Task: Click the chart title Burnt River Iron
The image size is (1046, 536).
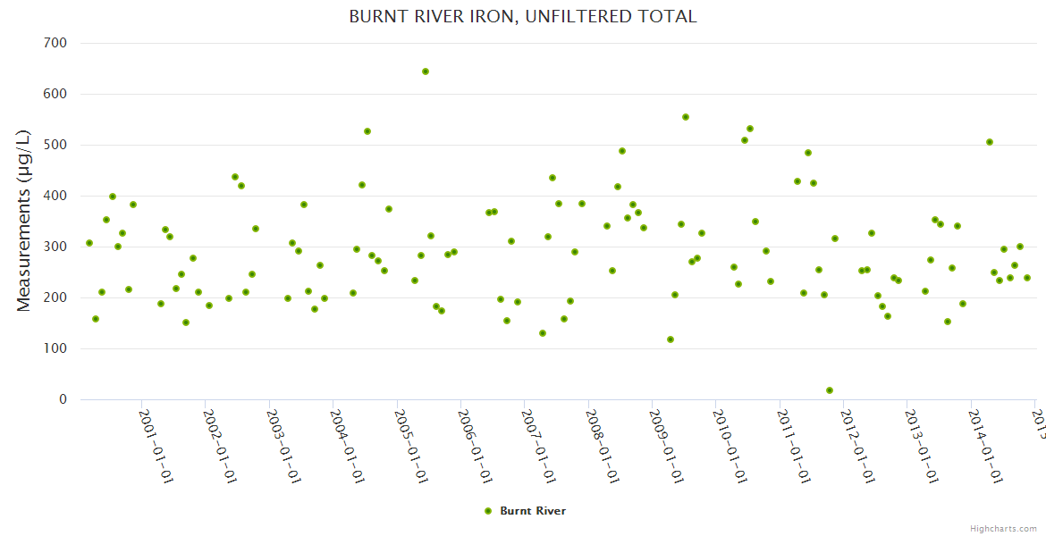Action: pyautogui.click(x=522, y=16)
